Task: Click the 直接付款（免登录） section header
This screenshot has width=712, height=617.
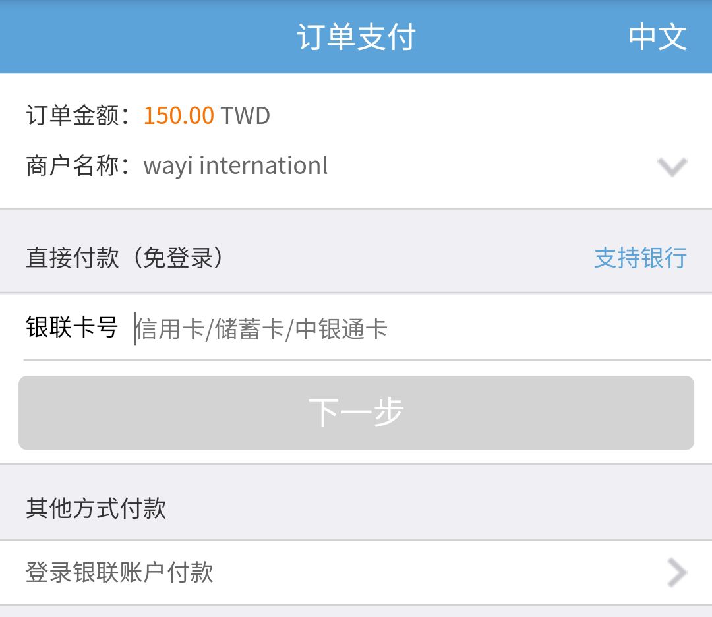Action: tap(125, 257)
